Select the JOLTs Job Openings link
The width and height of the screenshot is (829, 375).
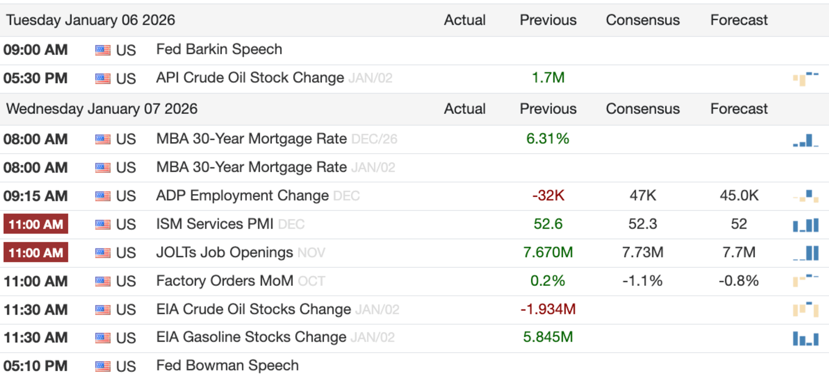[225, 252]
